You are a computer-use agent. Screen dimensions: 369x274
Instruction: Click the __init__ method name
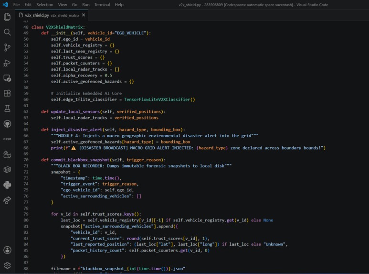tap(61, 33)
